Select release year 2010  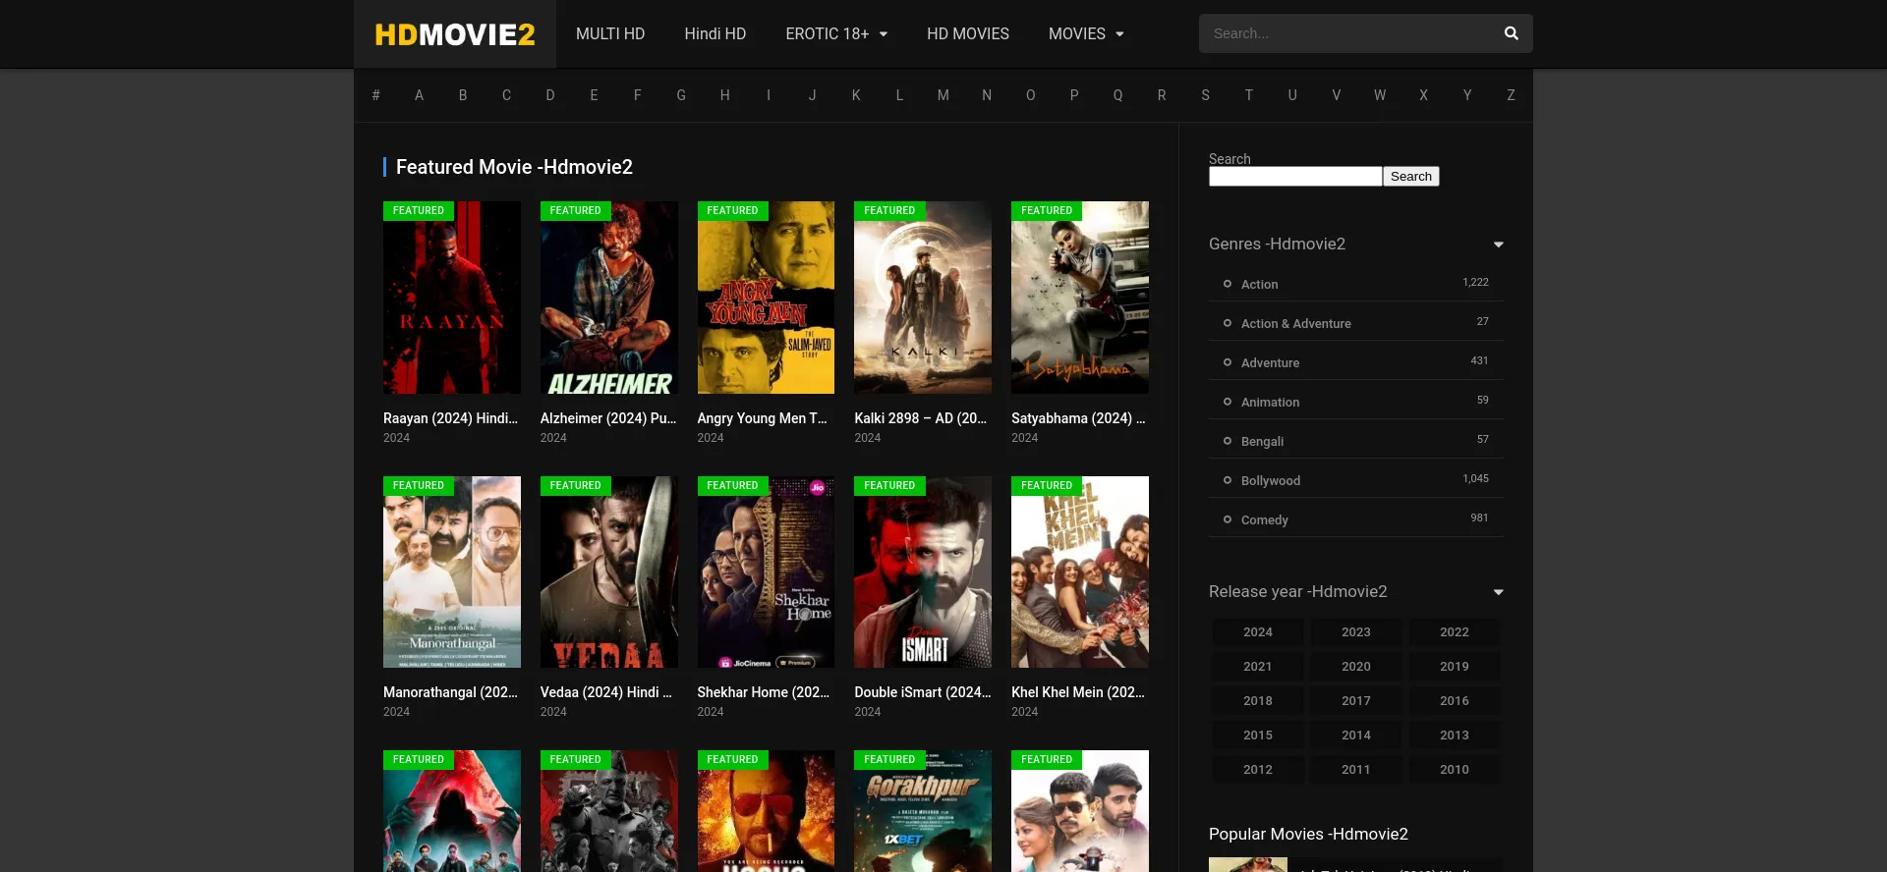pos(1455,770)
